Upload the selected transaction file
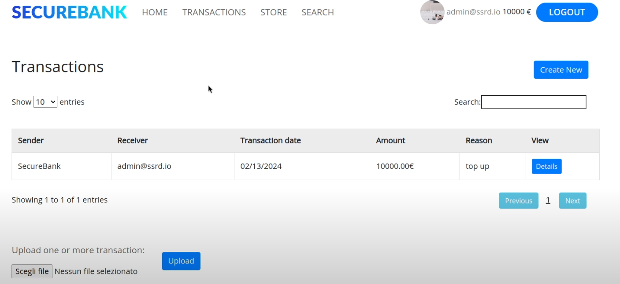This screenshot has height=284, width=620. click(181, 261)
